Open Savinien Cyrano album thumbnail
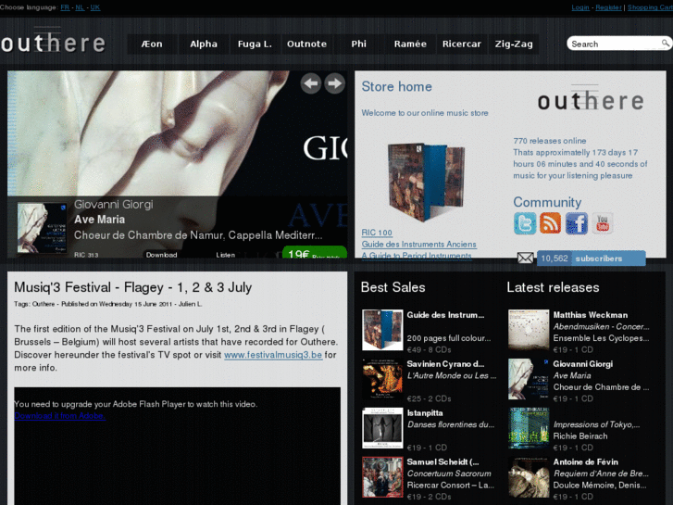This screenshot has height=505, width=673. 382,379
